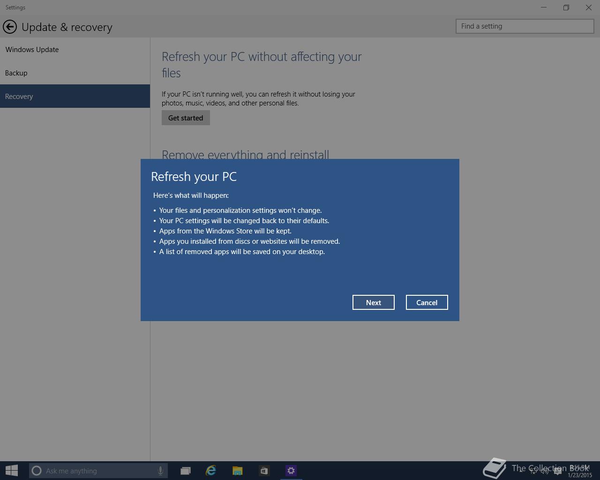This screenshot has width=600, height=480.
Task: Select Backup in the sidebar
Action: click(75, 73)
